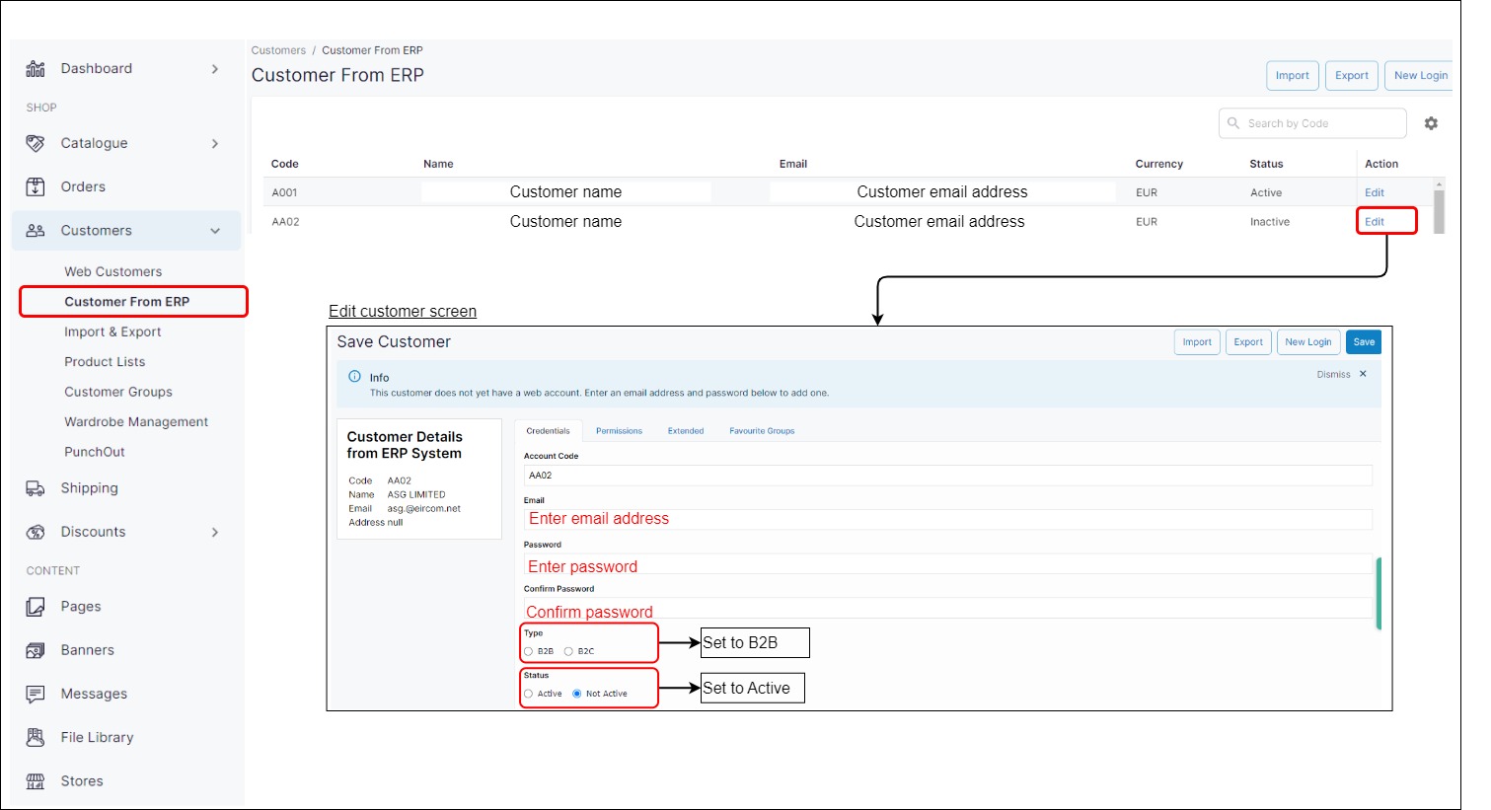Switch to the Permissions tab
1491x810 pixels.
[x=619, y=431]
